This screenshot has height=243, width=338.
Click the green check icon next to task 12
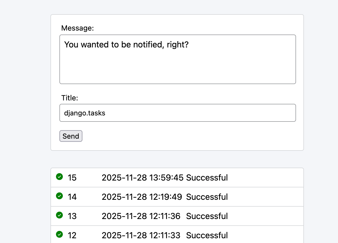click(x=59, y=235)
